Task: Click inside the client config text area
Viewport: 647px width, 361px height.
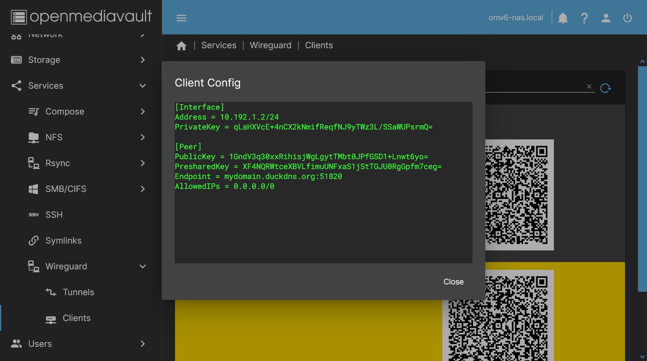Action: tap(323, 224)
